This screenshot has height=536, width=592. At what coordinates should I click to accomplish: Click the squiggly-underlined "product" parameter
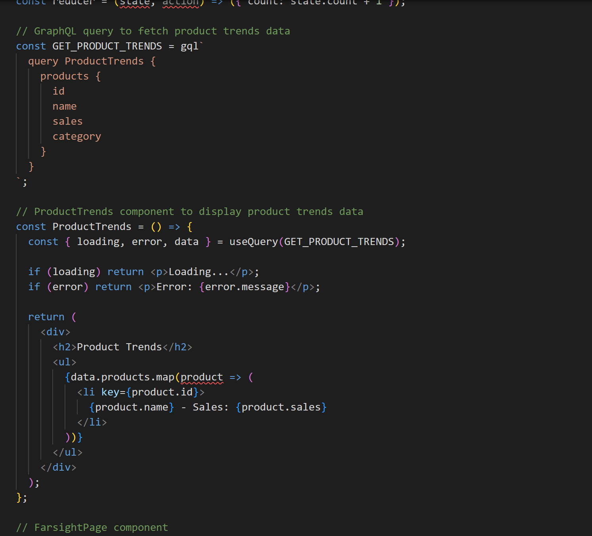tap(202, 377)
